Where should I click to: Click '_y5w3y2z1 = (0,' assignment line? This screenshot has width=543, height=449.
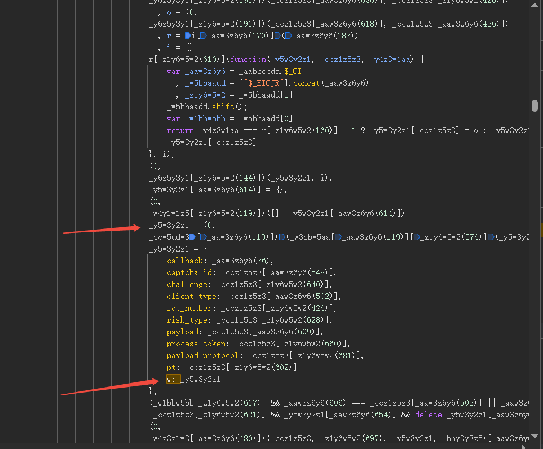pyautogui.click(x=182, y=225)
